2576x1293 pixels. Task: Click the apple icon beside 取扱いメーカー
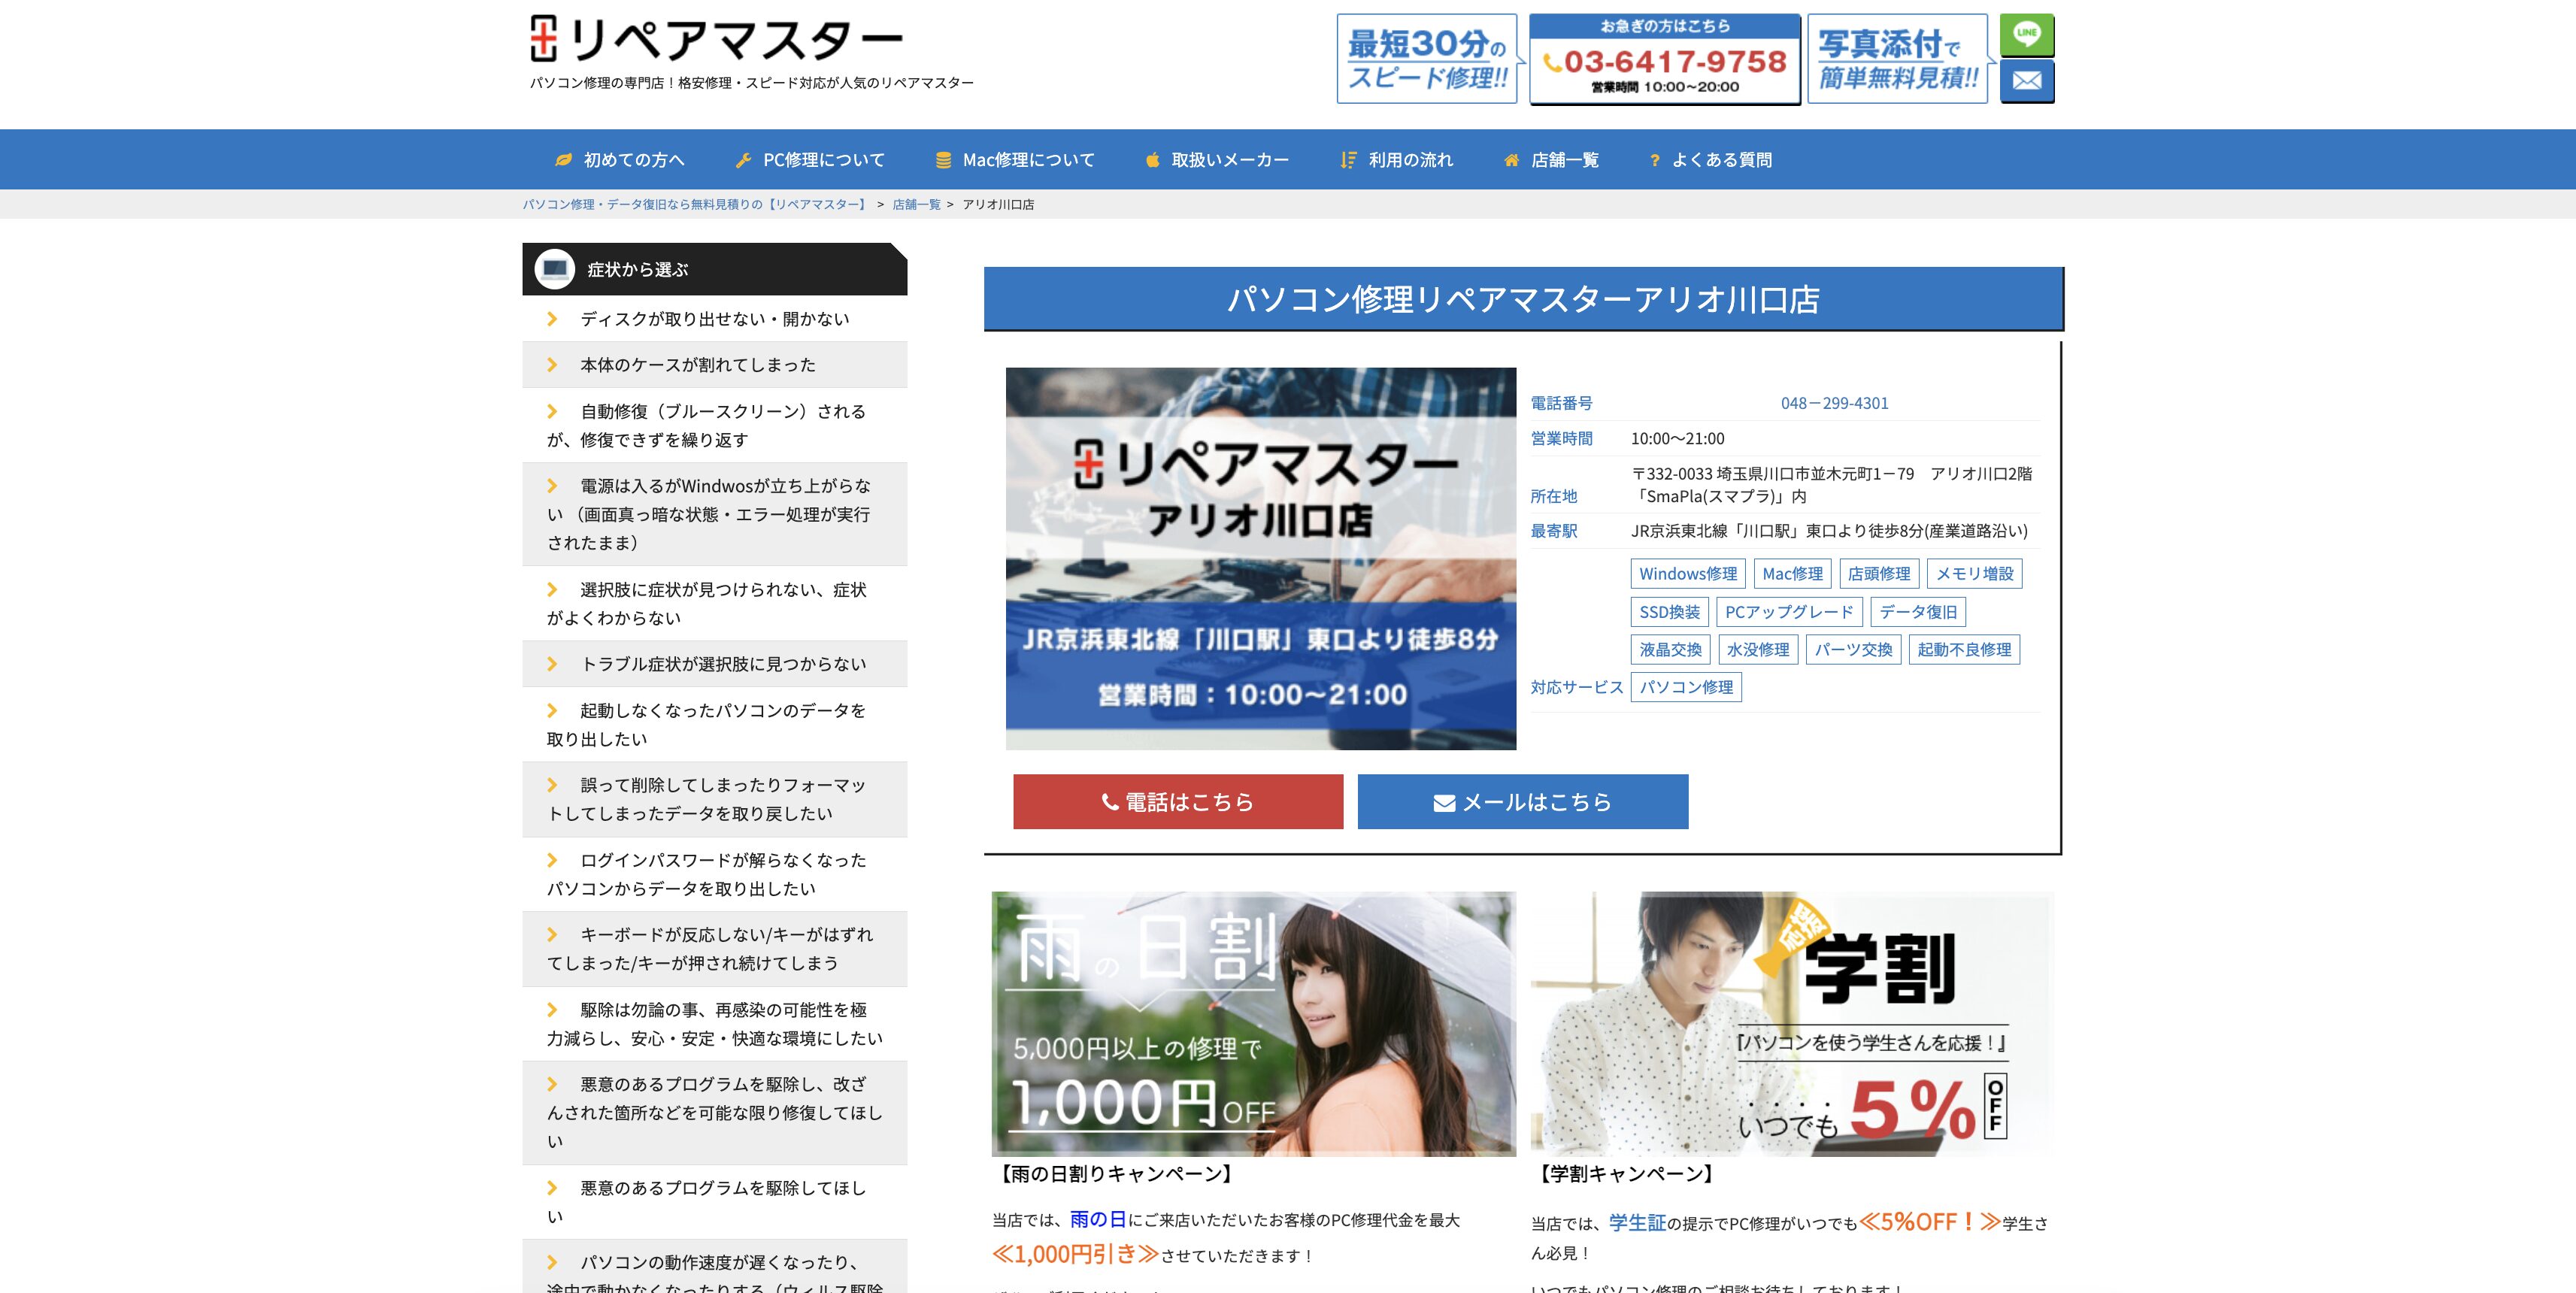point(1152,160)
